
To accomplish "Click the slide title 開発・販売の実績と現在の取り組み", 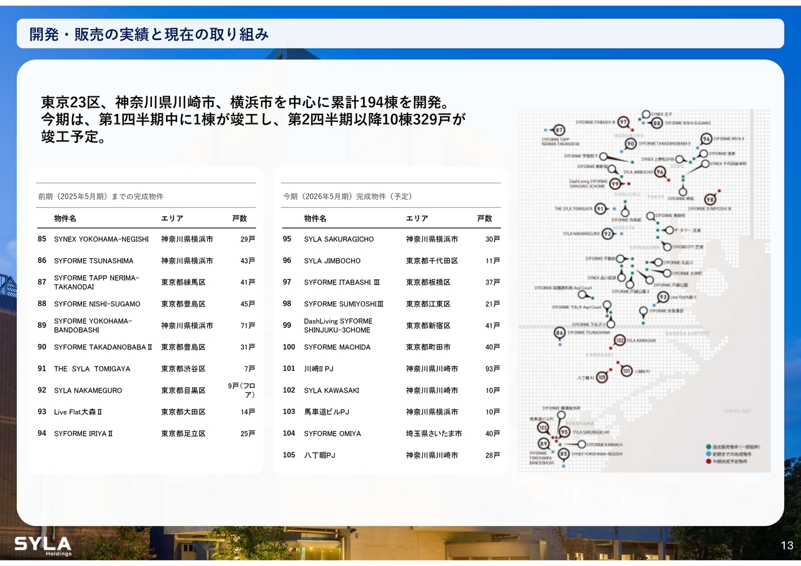I will click(150, 34).
